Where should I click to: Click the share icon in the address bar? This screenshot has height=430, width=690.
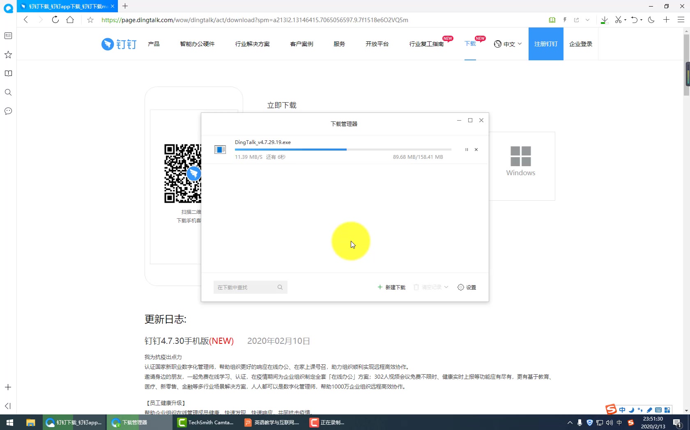point(577,20)
